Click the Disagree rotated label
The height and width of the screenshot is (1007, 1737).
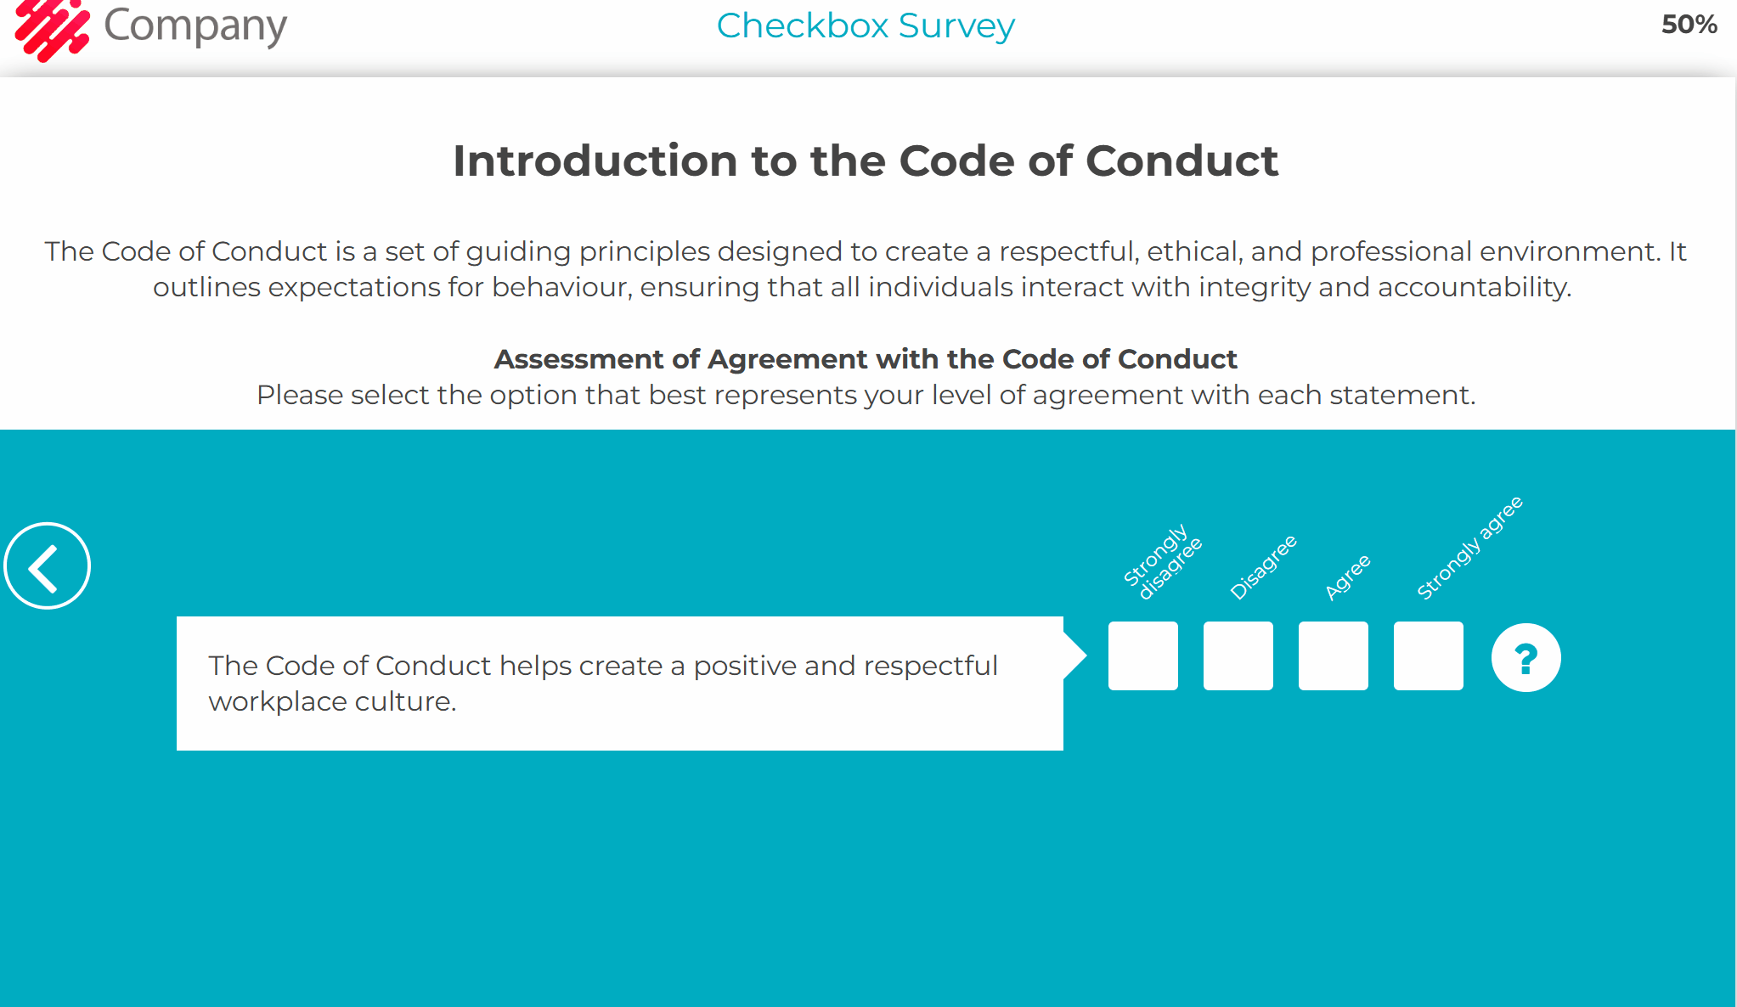click(1263, 567)
